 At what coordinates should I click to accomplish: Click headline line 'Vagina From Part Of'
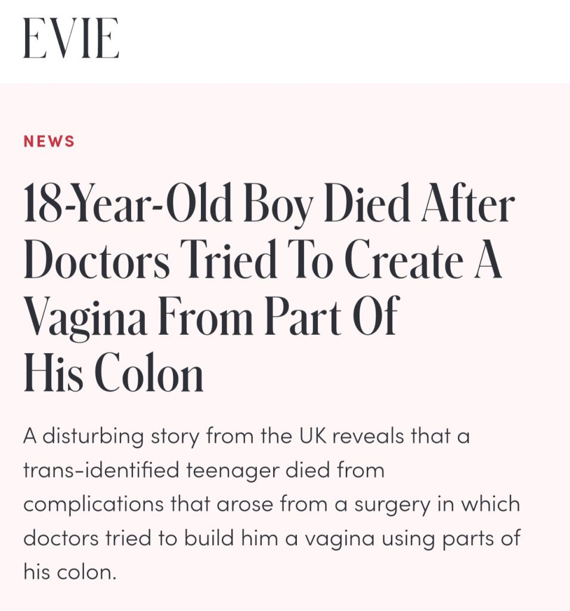coord(212,317)
